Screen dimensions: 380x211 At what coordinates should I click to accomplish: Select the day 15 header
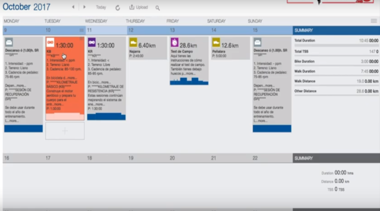[x=272, y=30]
